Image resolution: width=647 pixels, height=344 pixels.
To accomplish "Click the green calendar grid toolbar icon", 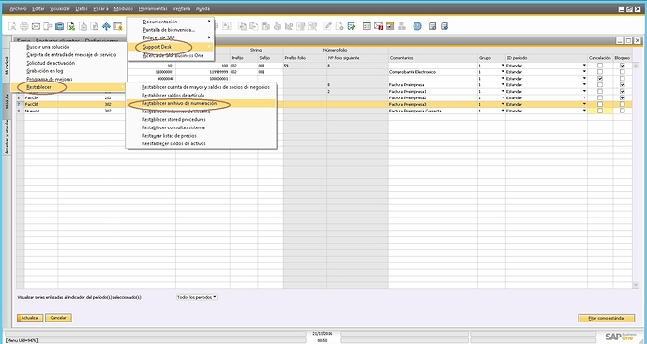I will tap(367, 26).
